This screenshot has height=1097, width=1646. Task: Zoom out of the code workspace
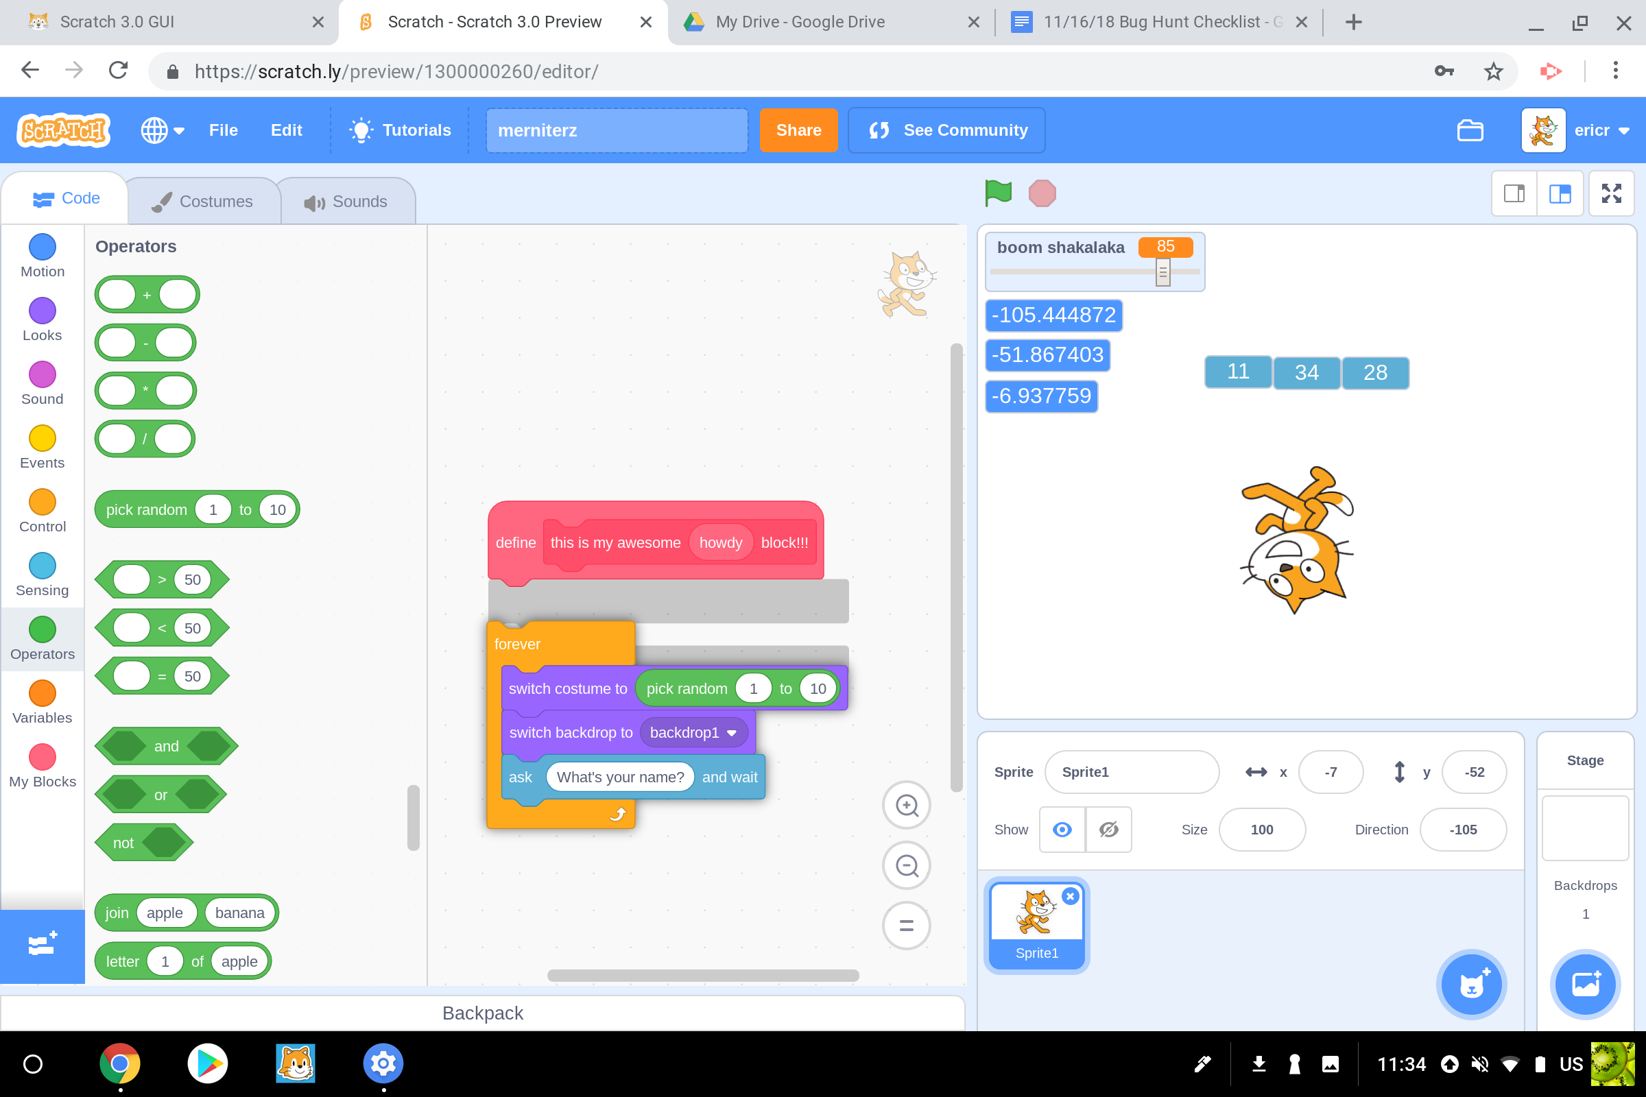pos(907,865)
